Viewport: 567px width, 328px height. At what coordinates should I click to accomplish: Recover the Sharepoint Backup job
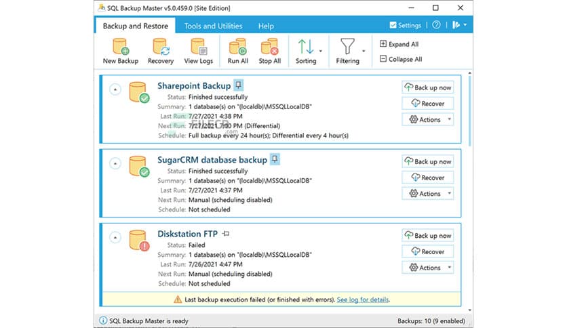pos(428,104)
